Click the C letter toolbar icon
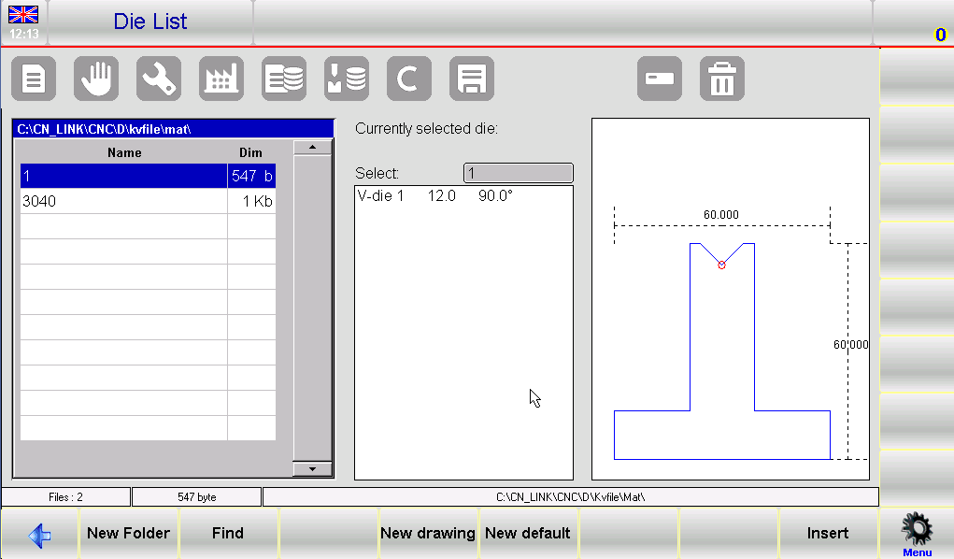Screen dimensions: 954x559 tap(409, 79)
